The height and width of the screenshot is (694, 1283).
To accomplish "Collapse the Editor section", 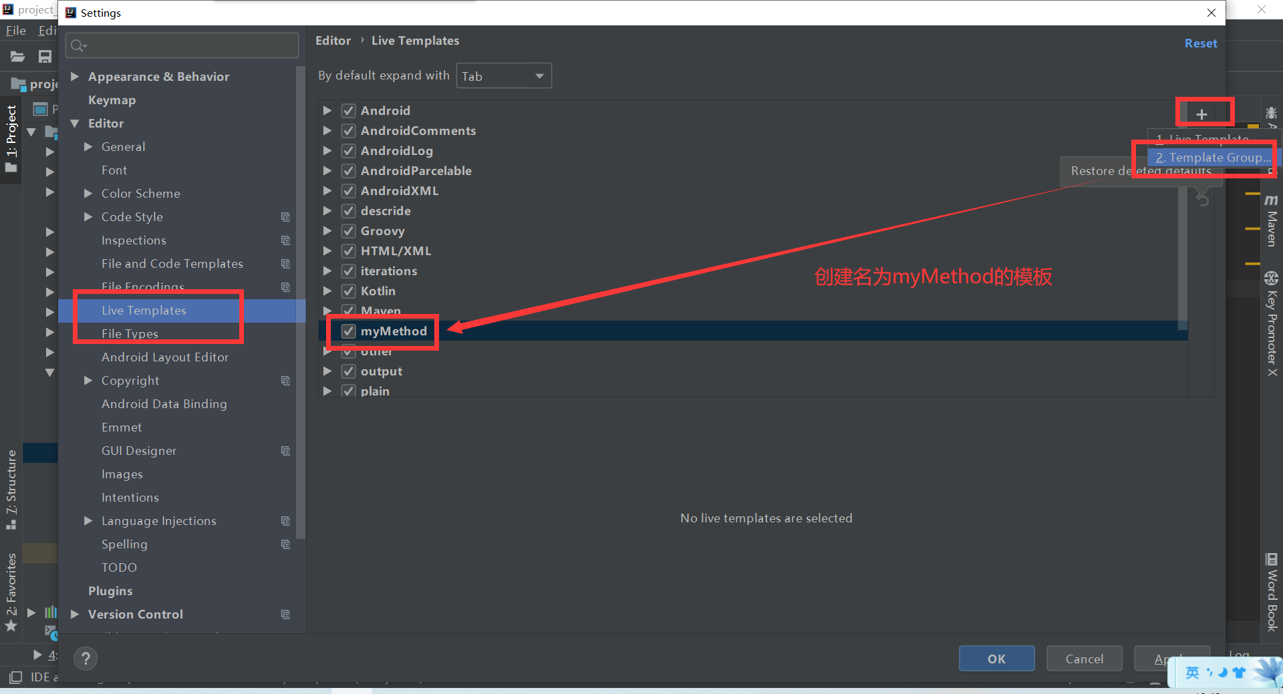I will pos(75,124).
